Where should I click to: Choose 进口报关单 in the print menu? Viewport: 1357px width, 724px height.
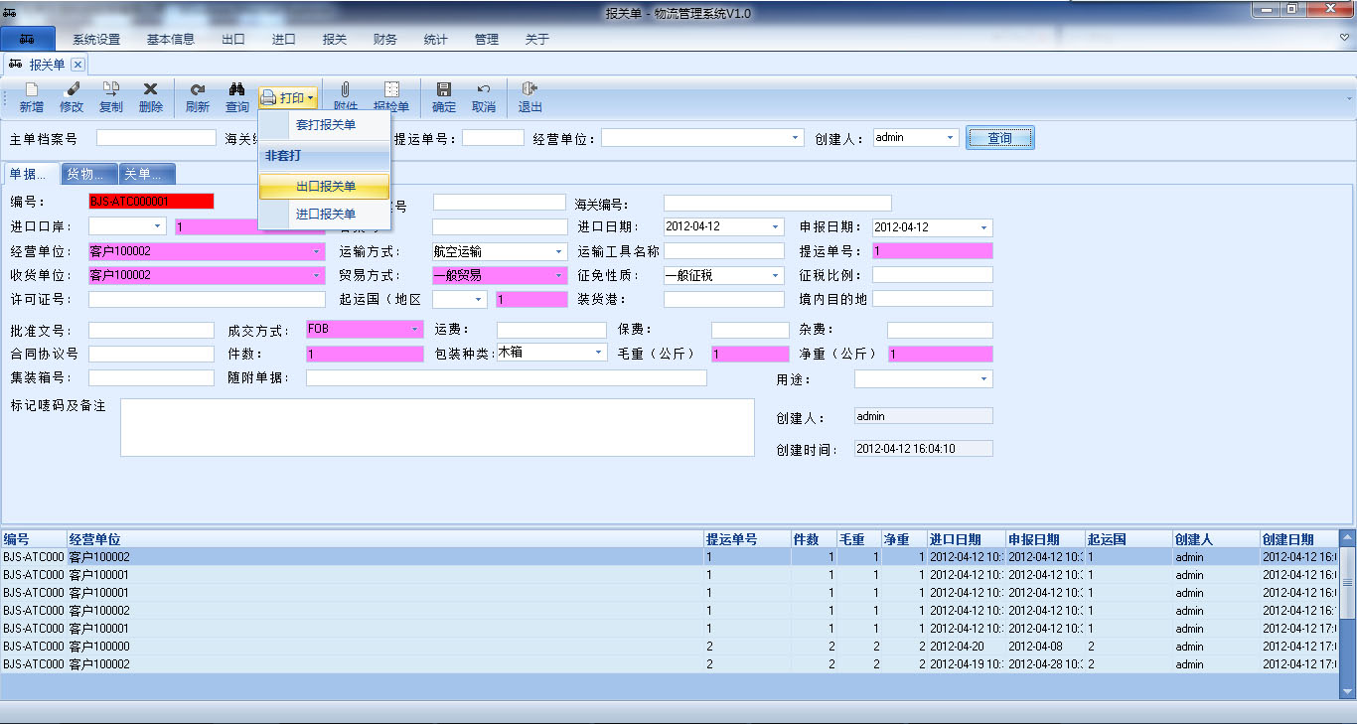tap(325, 214)
